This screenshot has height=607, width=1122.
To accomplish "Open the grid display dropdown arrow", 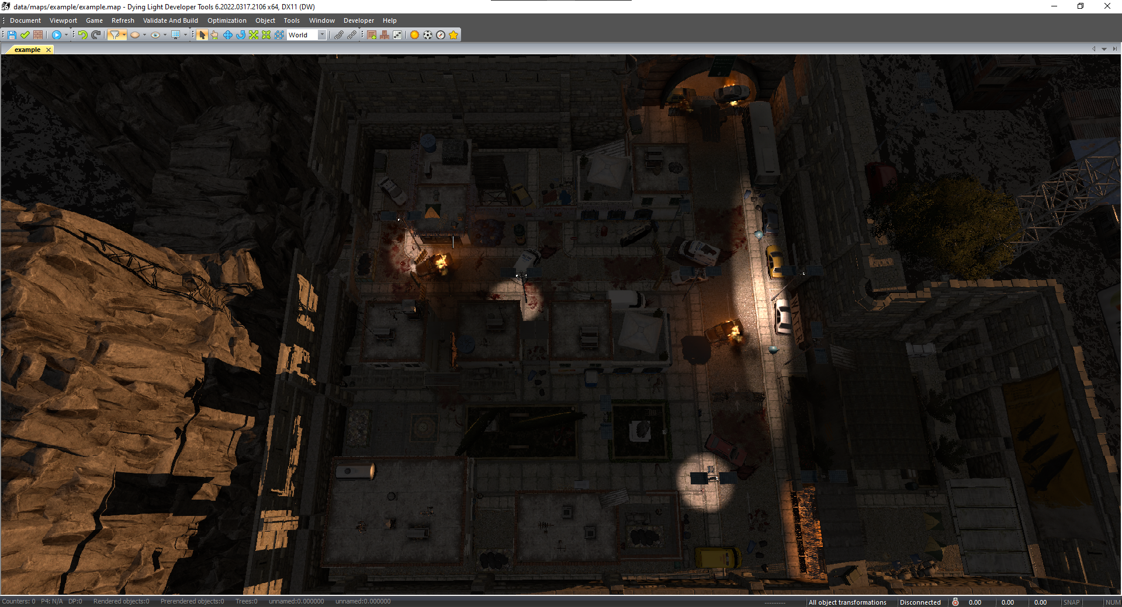I will point(185,35).
